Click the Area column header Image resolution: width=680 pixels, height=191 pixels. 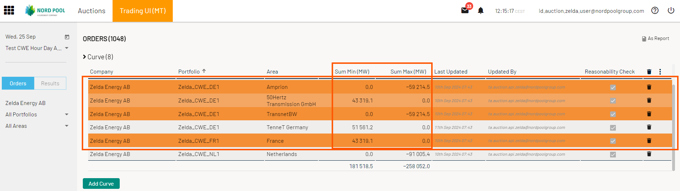pyautogui.click(x=272, y=72)
